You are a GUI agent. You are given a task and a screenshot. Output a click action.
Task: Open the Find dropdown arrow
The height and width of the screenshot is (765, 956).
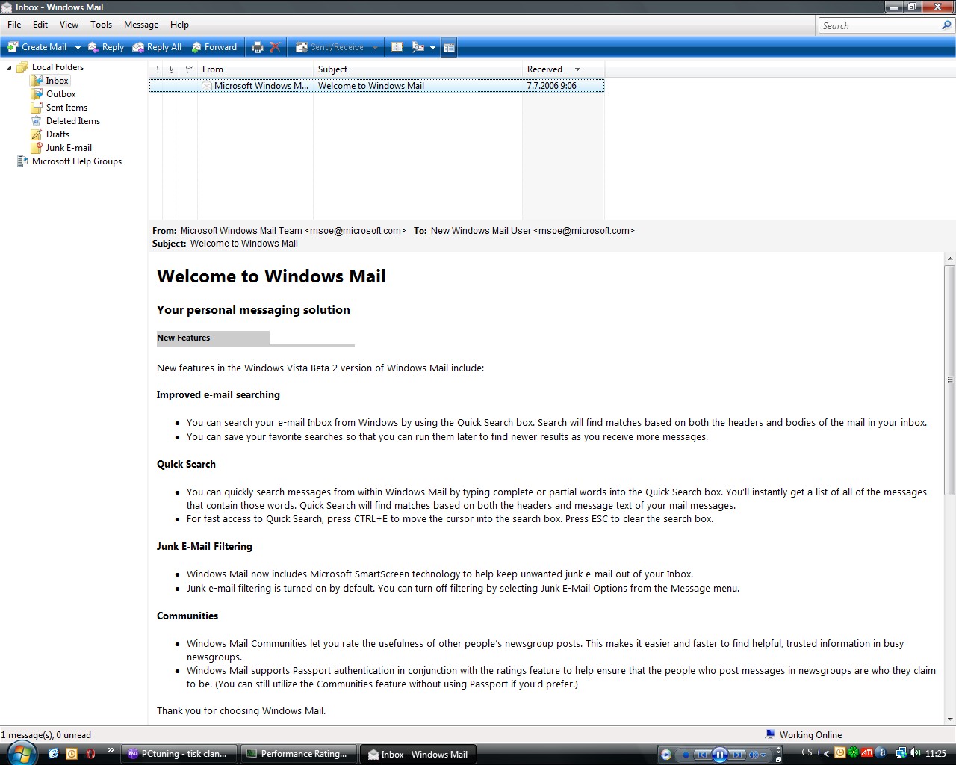click(x=432, y=47)
